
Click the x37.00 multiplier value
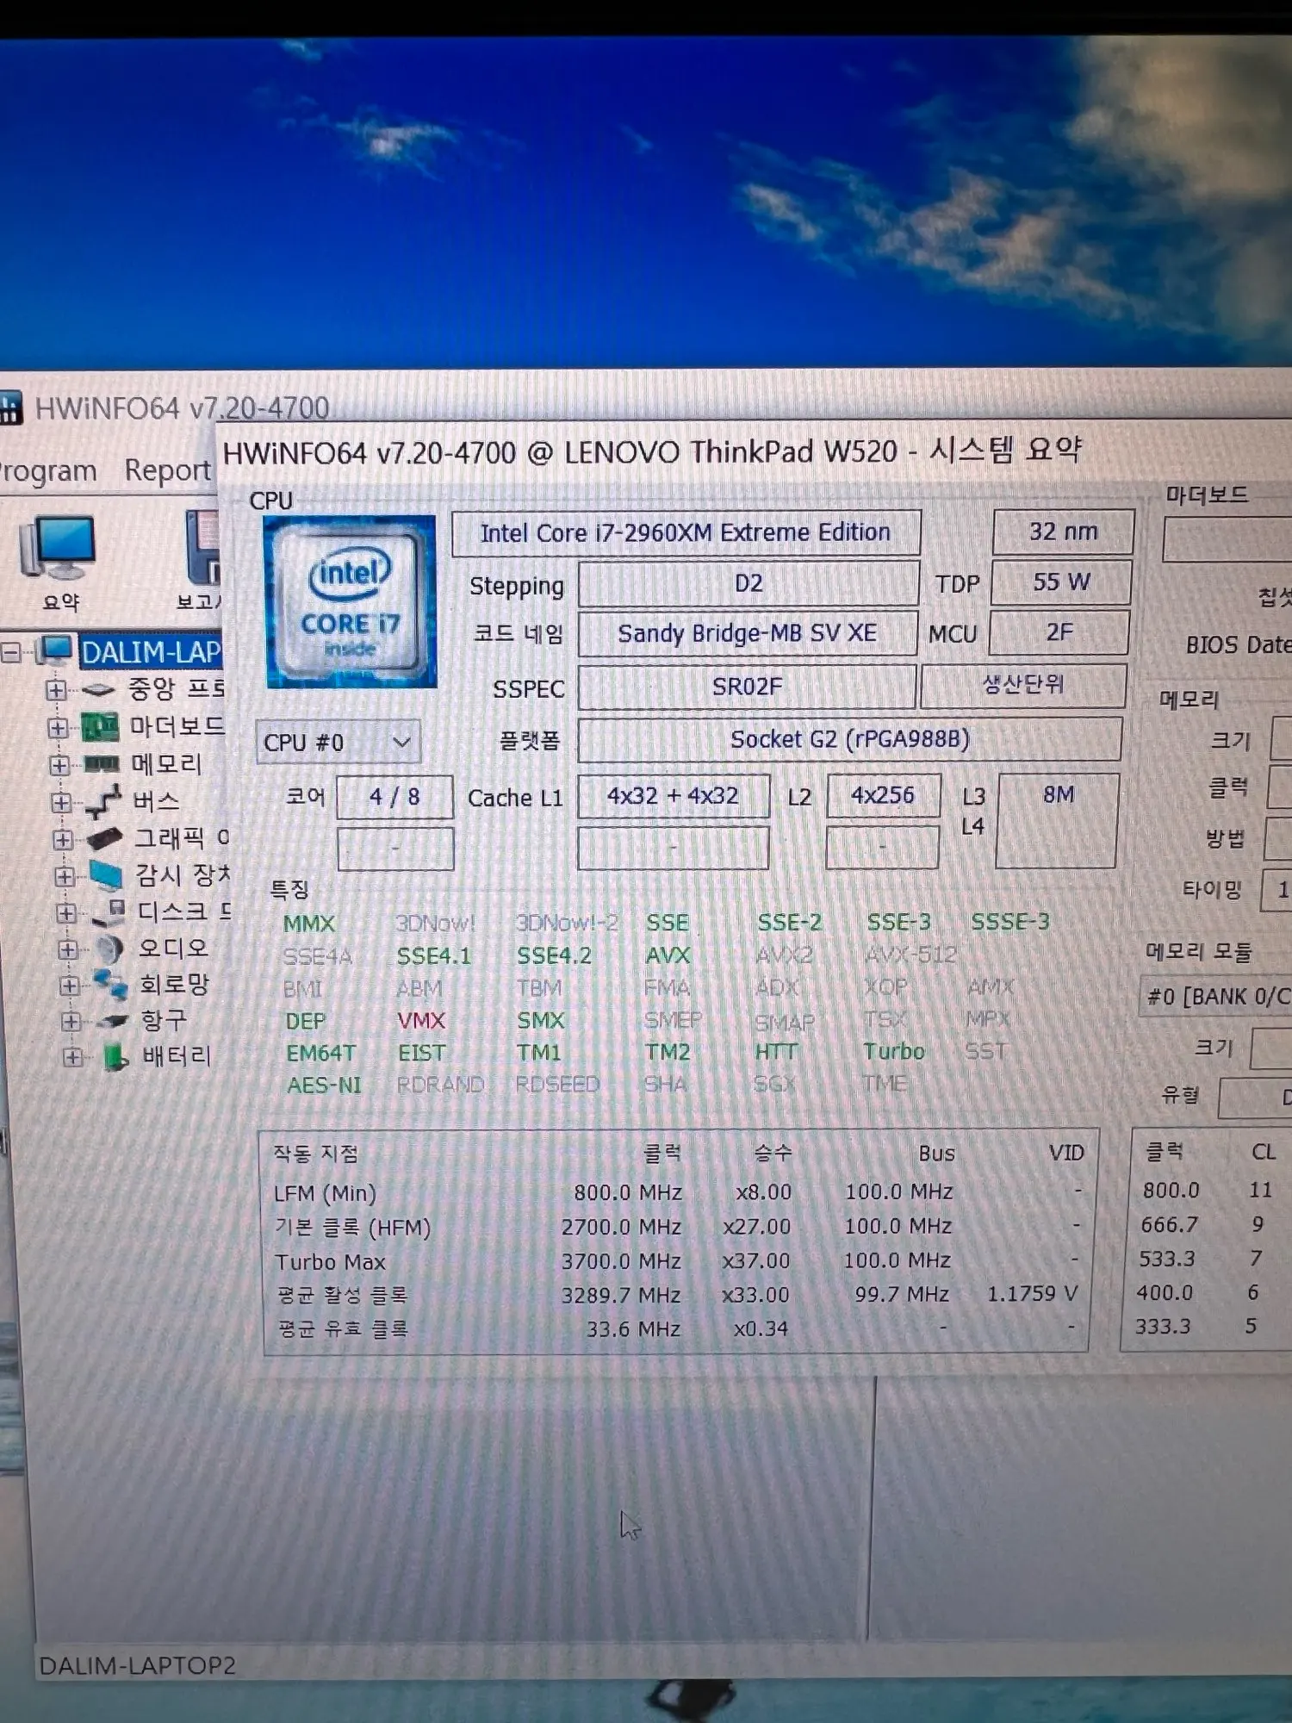tap(756, 1261)
